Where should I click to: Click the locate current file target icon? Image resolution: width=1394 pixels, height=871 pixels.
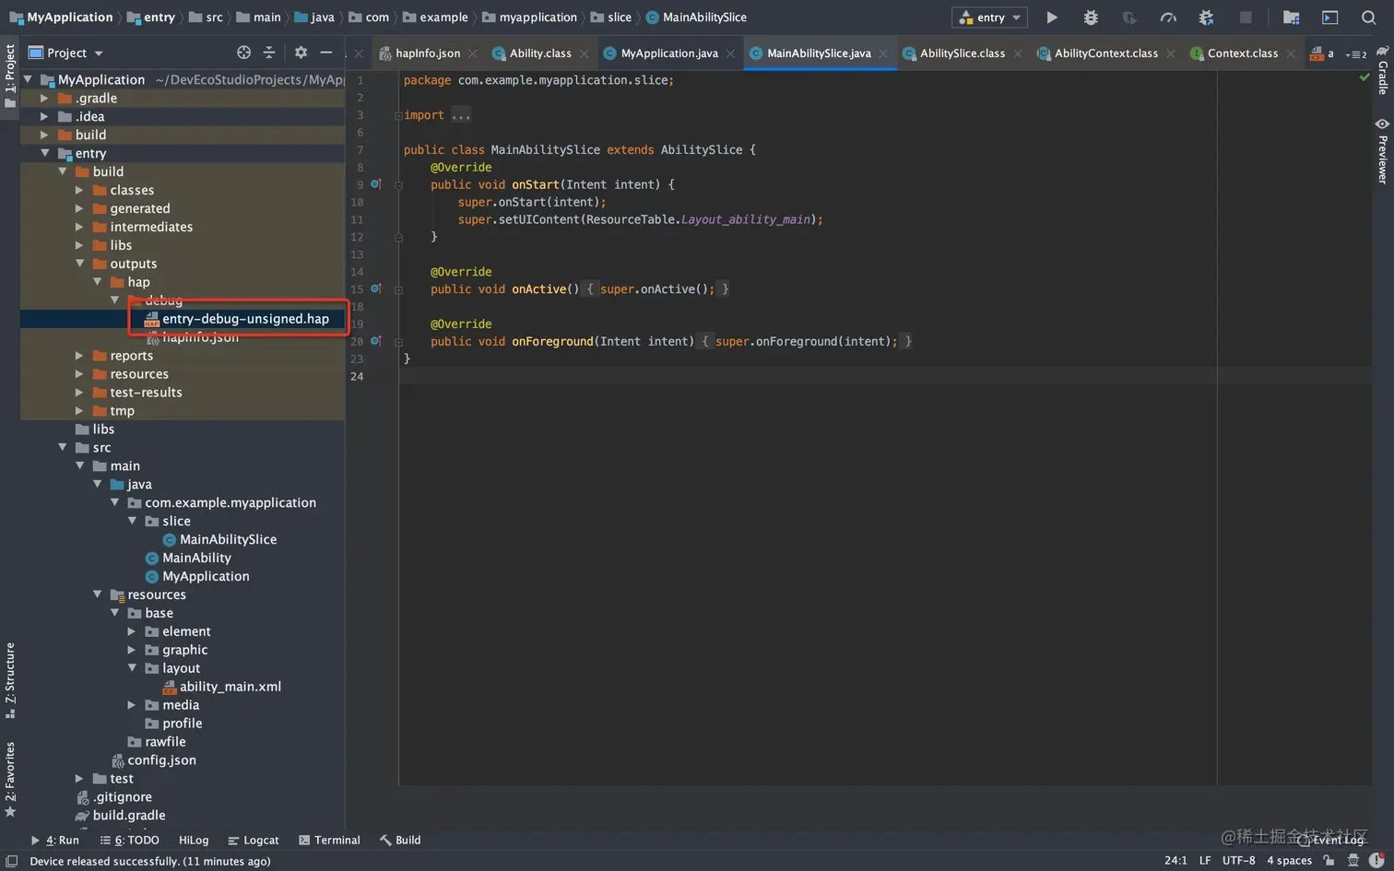243,53
